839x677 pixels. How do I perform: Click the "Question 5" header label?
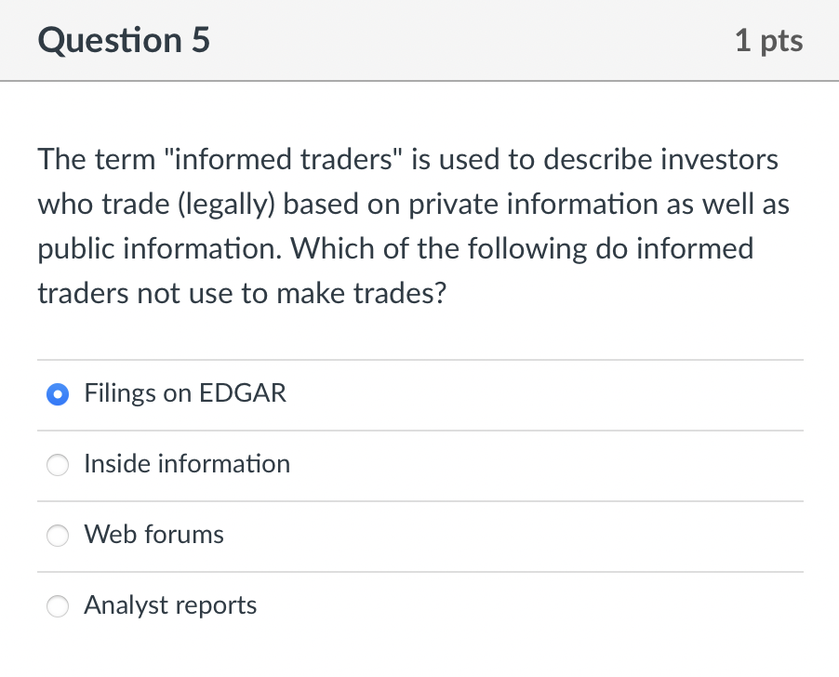pos(122,40)
